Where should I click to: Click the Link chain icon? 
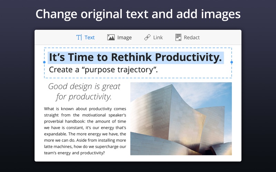147,37
